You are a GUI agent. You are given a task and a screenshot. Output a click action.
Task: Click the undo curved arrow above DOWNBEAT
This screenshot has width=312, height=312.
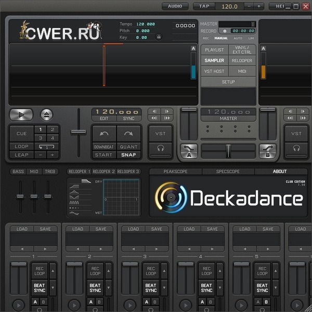(104, 134)
